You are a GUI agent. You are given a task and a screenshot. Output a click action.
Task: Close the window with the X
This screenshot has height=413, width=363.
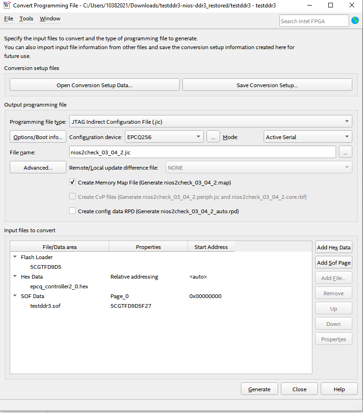[352, 5]
